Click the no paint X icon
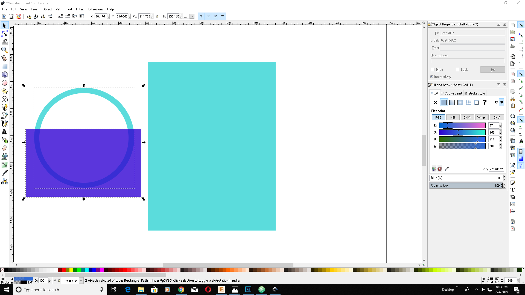525x295 pixels. pyautogui.click(x=435, y=102)
